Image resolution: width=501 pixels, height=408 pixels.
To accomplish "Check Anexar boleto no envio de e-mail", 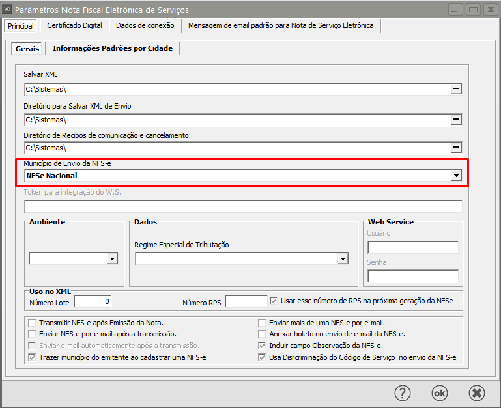I will tap(263, 334).
